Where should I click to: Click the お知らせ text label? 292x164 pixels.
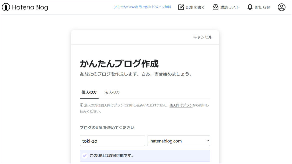click(x=262, y=7)
